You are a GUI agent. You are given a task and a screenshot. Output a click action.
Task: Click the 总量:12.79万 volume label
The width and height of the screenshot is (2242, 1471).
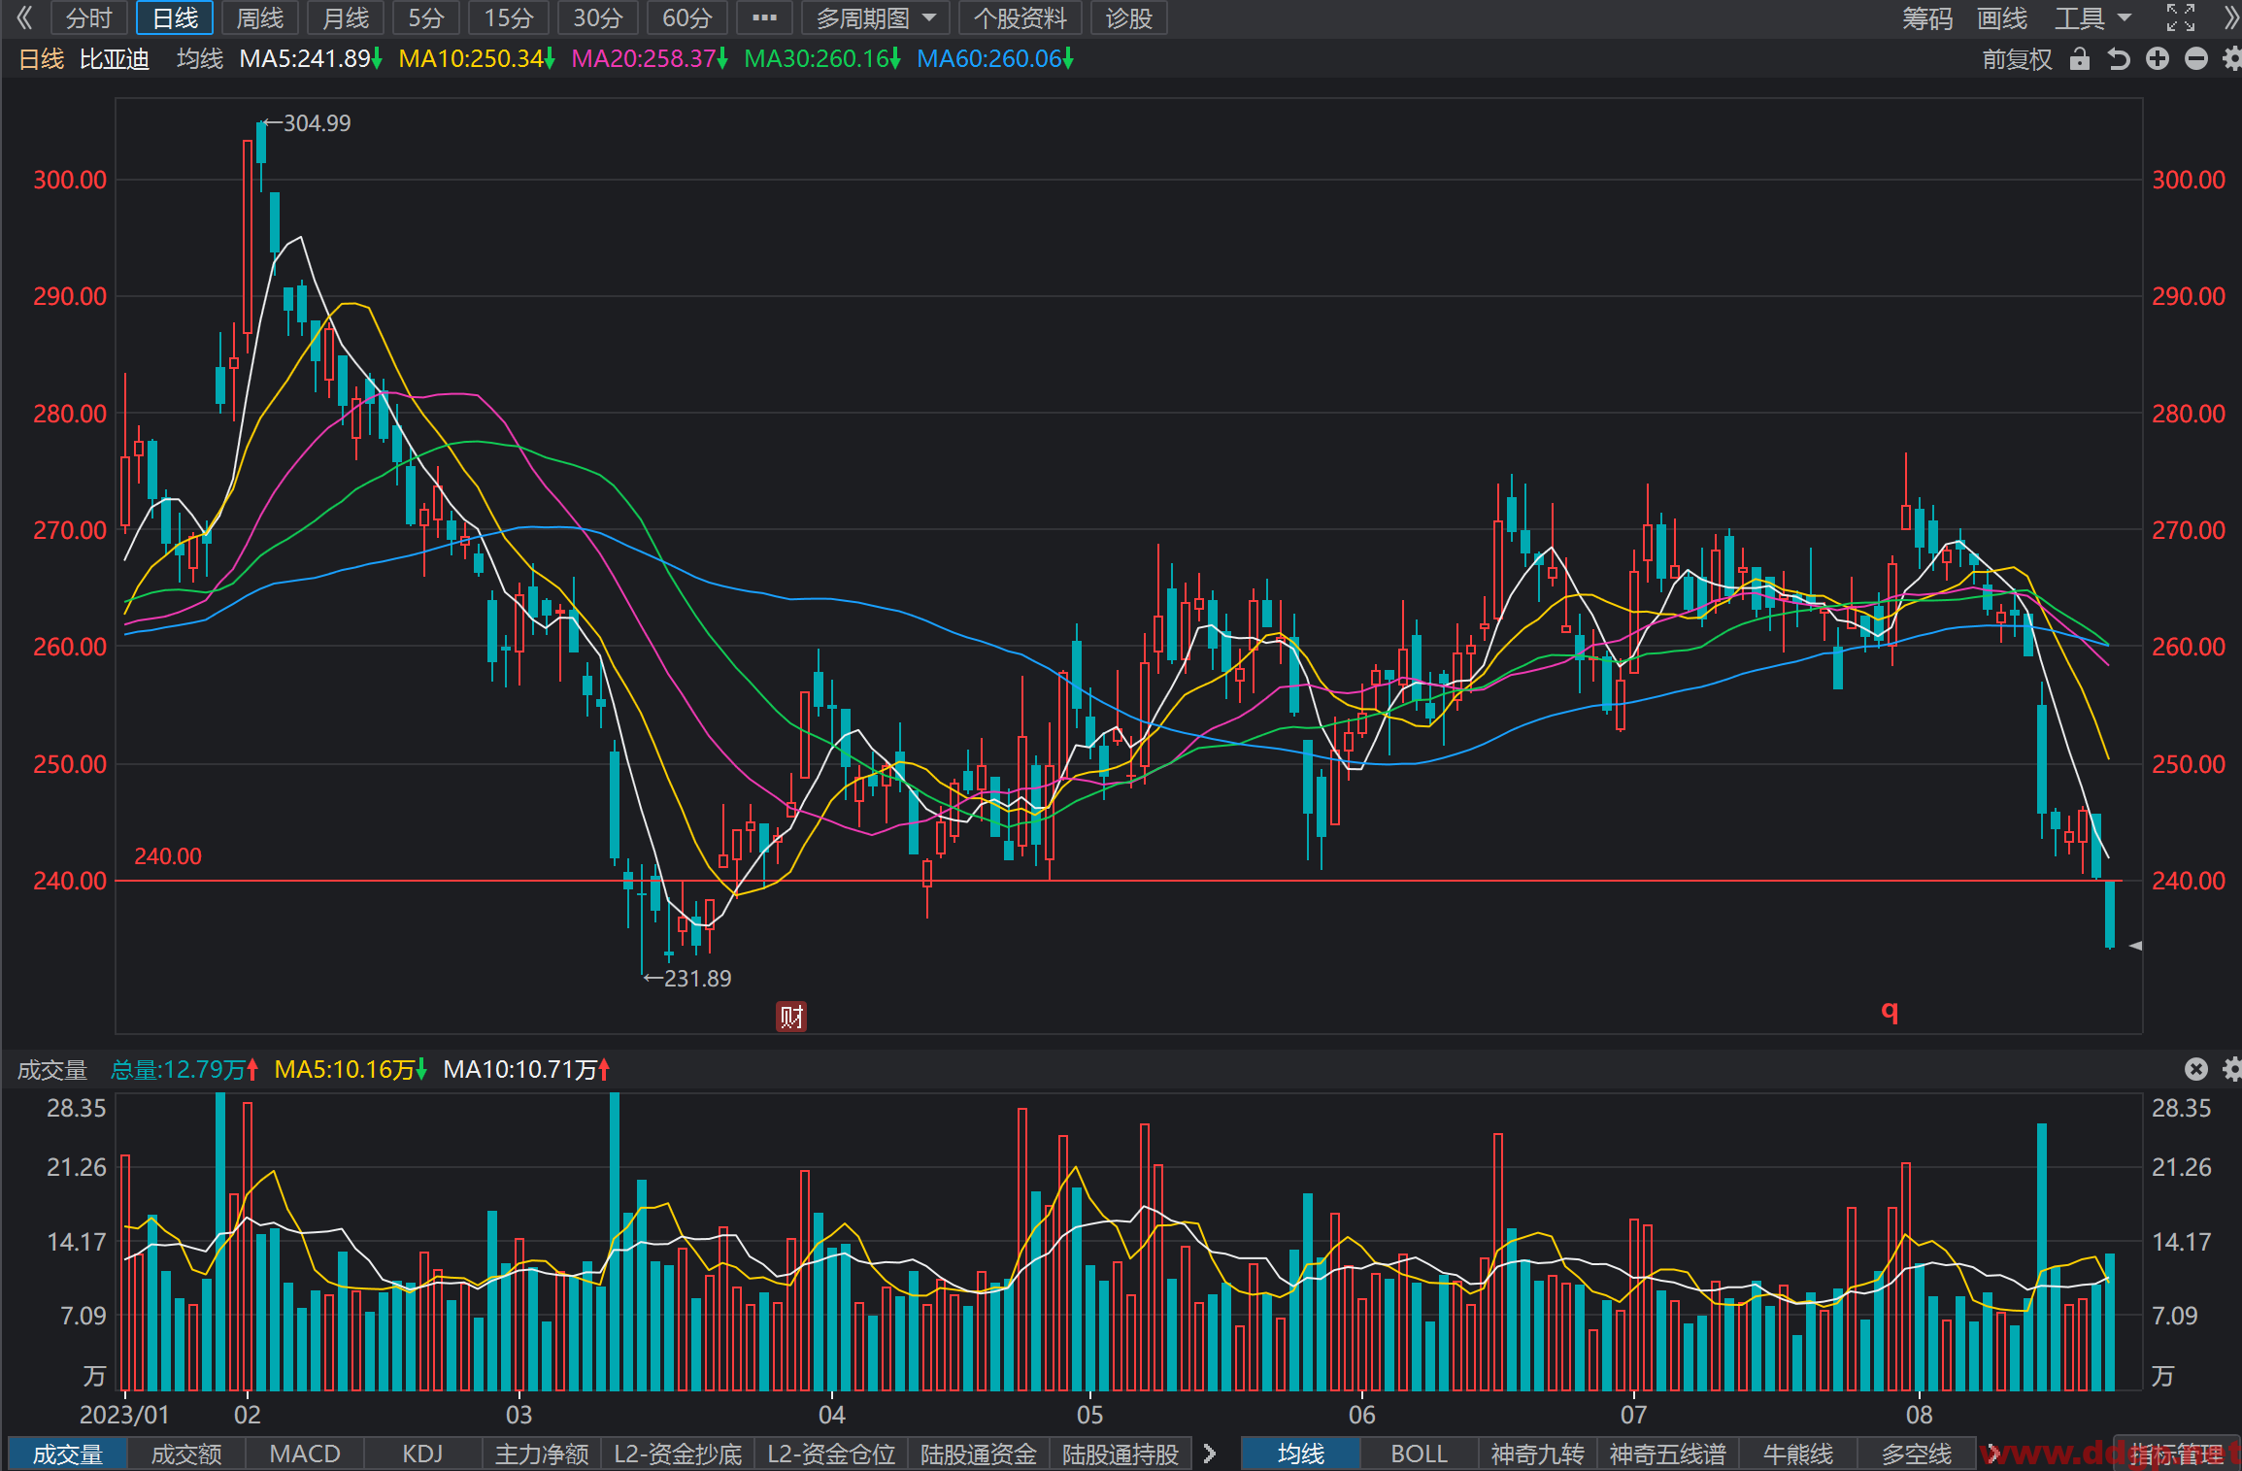[x=184, y=1069]
